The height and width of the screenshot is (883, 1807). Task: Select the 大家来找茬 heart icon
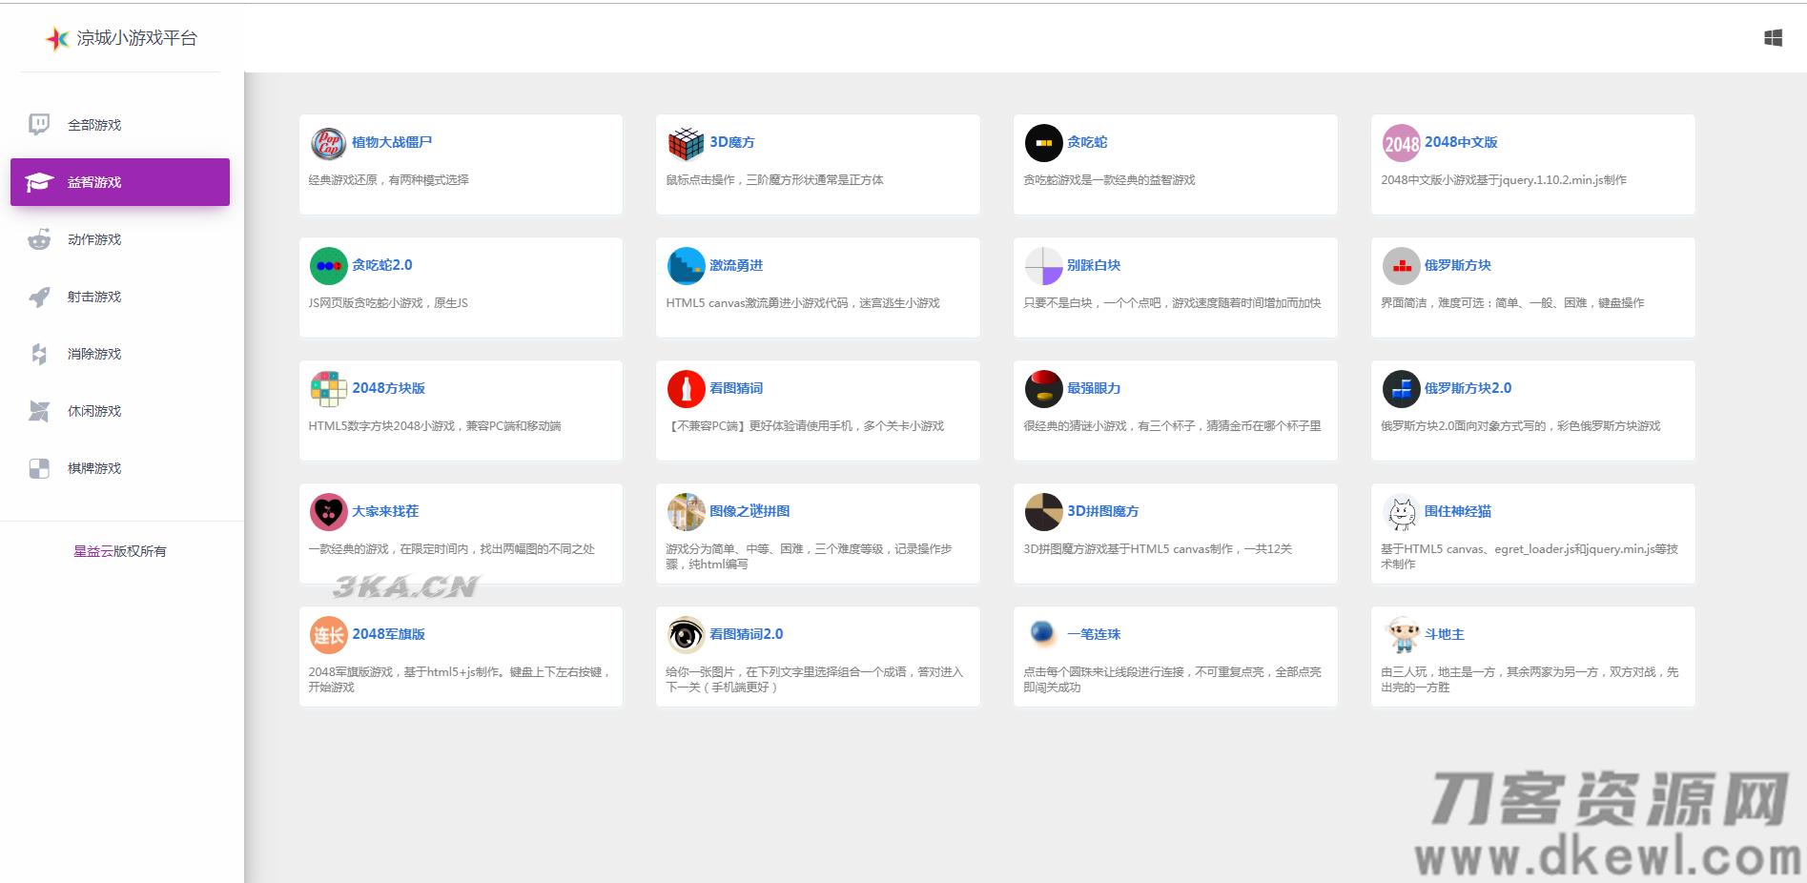tap(328, 512)
